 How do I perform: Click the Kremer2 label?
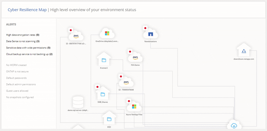click(104, 68)
